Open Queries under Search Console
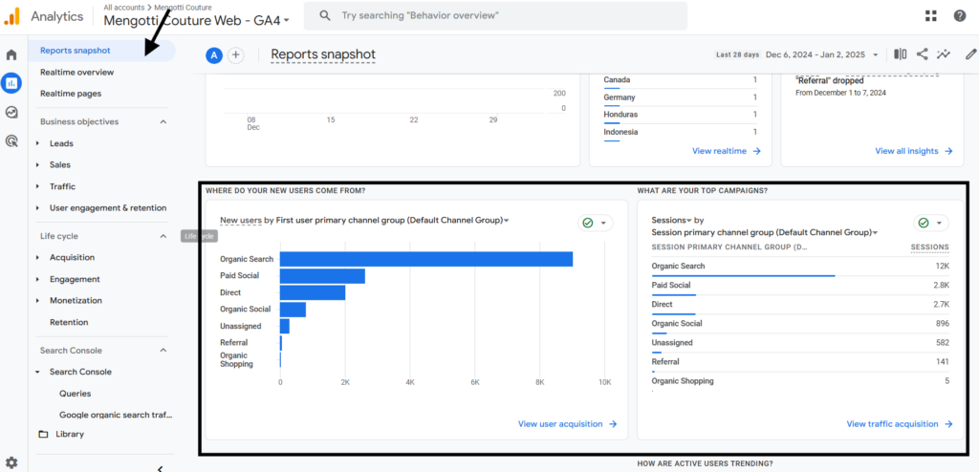The width and height of the screenshot is (979, 472). [75, 394]
